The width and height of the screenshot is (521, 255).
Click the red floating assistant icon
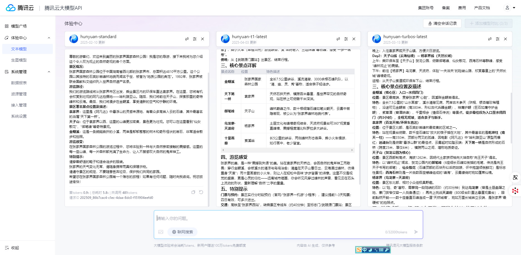[515, 190]
